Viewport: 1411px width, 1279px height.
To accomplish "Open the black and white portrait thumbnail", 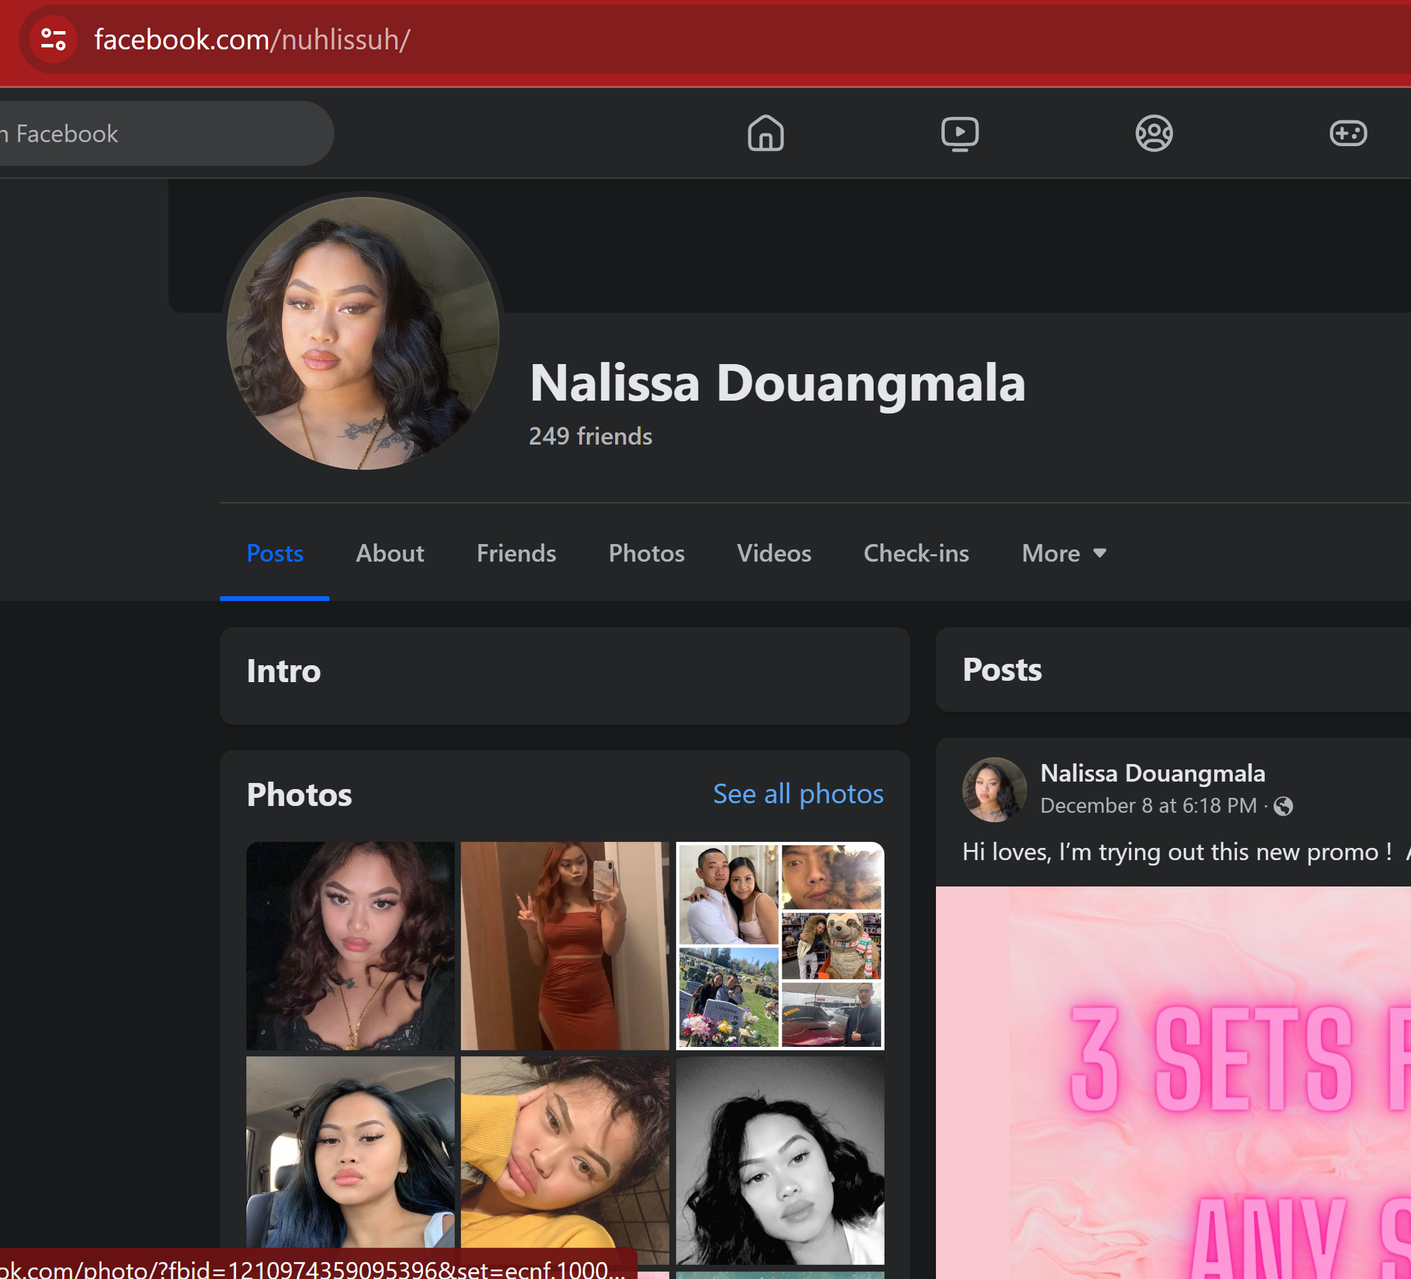I will coord(780,1160).
